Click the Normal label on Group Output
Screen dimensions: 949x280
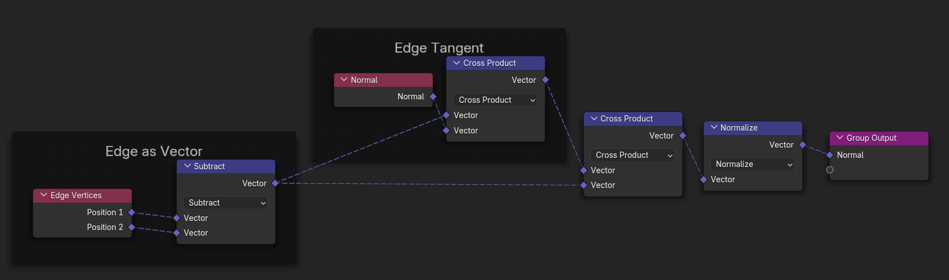(x=850, y=155)
